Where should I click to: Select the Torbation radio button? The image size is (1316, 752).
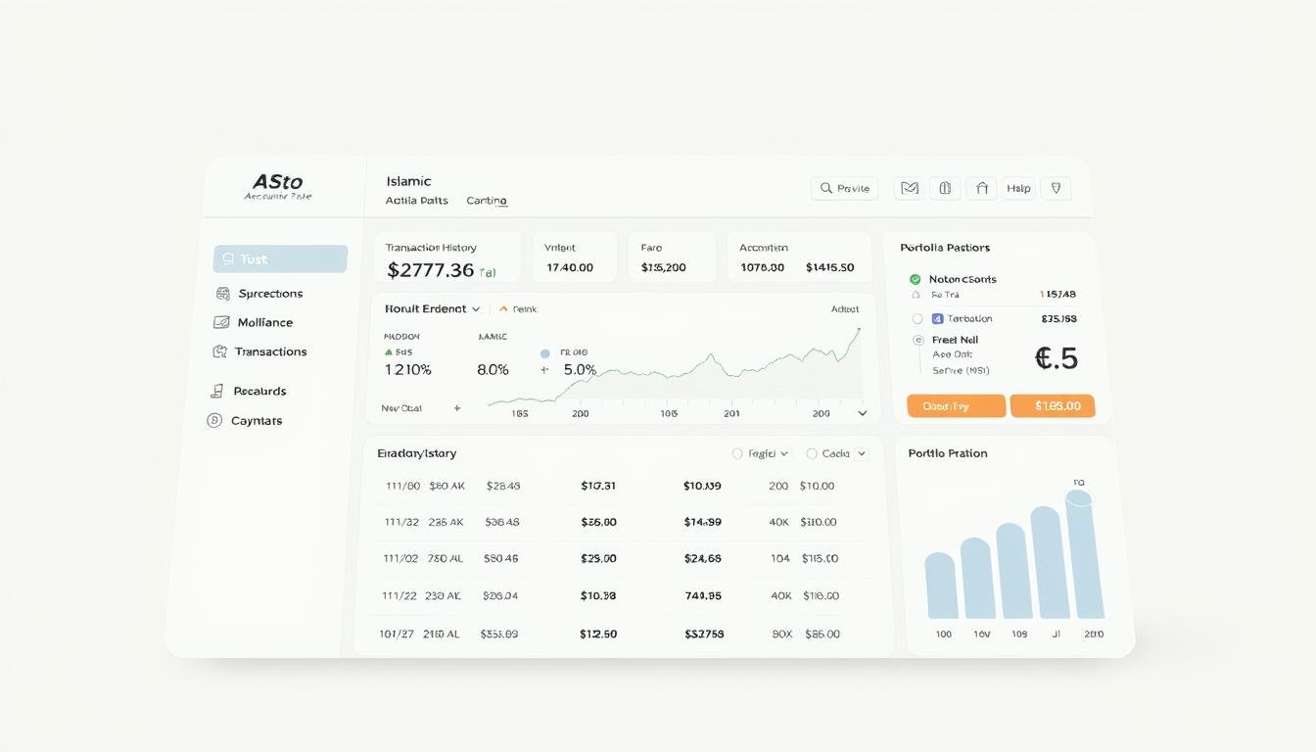[x=917, y=318]
